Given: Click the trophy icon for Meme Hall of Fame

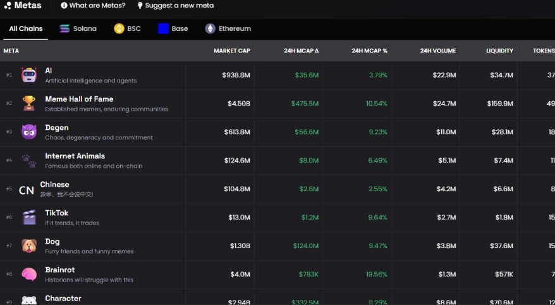Looking at the screenshot, I should point(28,103).
